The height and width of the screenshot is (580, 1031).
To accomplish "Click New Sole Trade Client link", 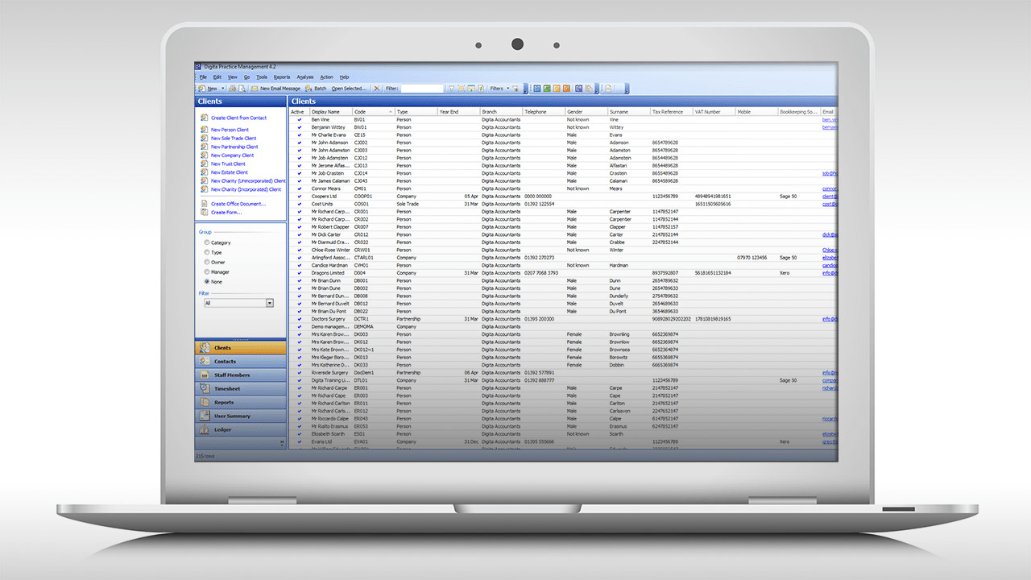I will click(x=234, y=139).
